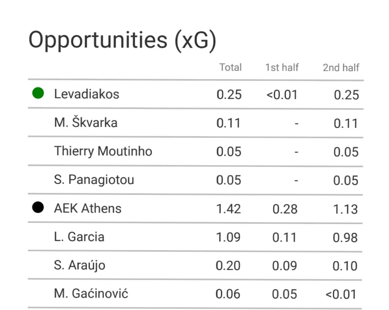Open M. Škvarka player entry
Viewport: 389px width, 310px height.
pyautogui.click(x=86, y=123)
